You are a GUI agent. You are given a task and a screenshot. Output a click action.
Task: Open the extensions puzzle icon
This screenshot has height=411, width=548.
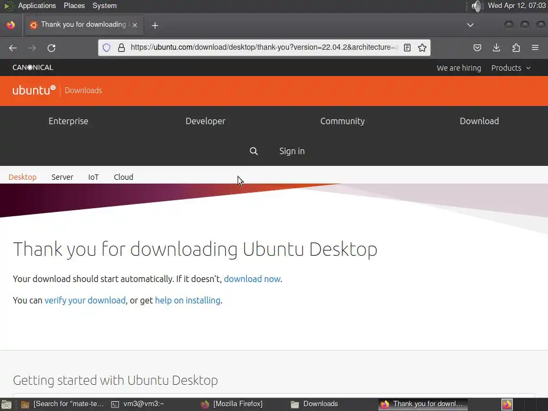516,48
